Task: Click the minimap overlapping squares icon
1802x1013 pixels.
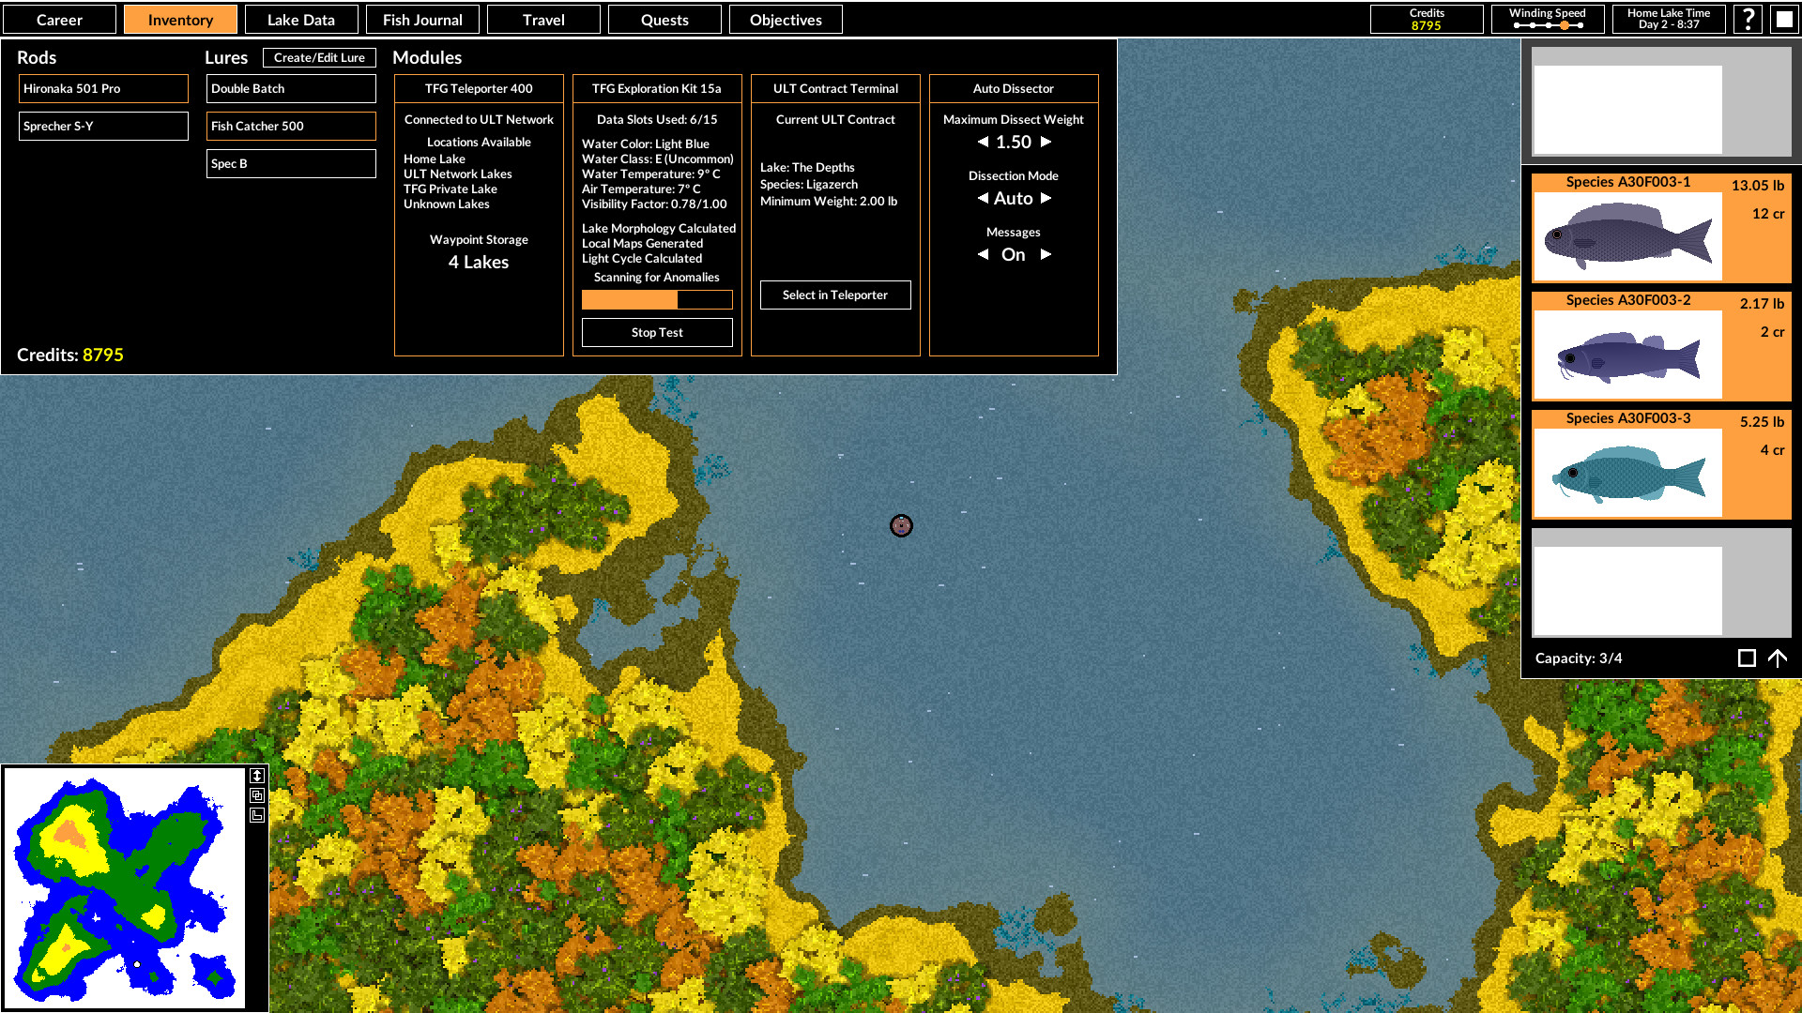Action: tap(257, 795)
